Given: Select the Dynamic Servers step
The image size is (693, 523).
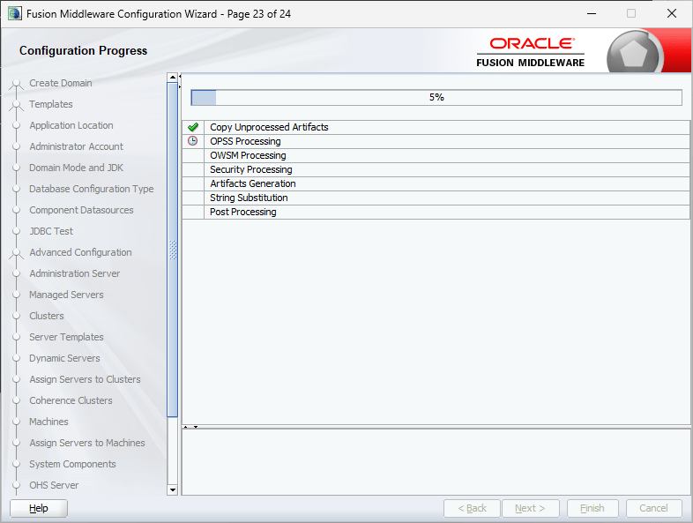Looking at the screenshot, I should coord(64,359).
